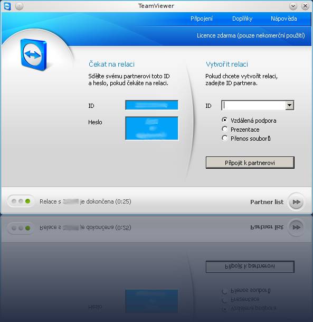Open the Doplňky menu
This screenshot has width=313, height=322.
[x=242, y=19]
